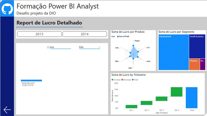Click the Increase legend marker
This screenshot has width=207, height=116.
112,80
